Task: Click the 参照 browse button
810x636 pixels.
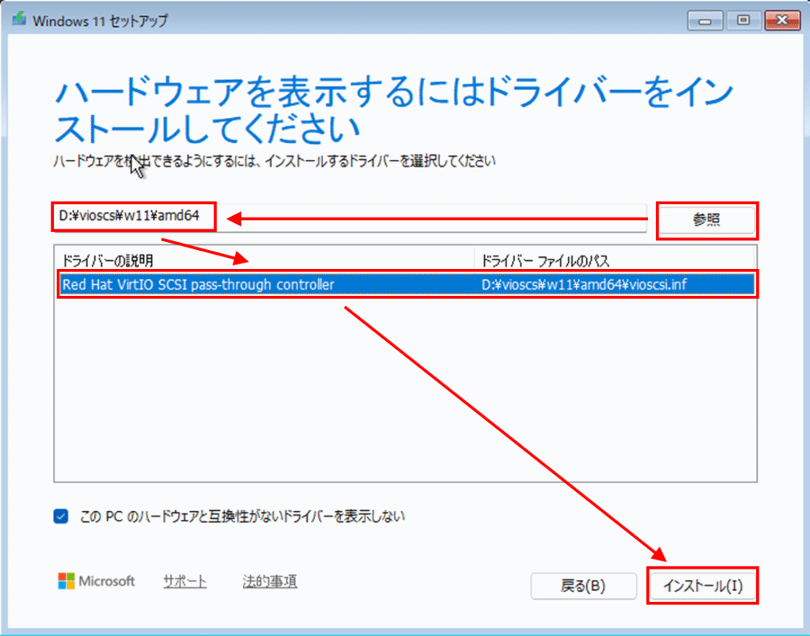Action: click(x=707, y=221)
